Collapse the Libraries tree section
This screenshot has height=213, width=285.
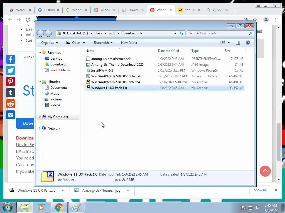click(x=40, y=82)
